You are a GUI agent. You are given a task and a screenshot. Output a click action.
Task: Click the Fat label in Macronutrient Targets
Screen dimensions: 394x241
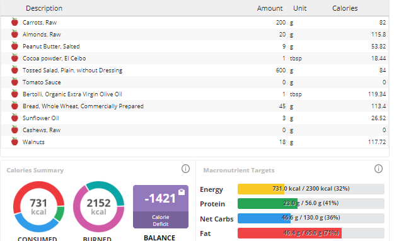point(206,233)
